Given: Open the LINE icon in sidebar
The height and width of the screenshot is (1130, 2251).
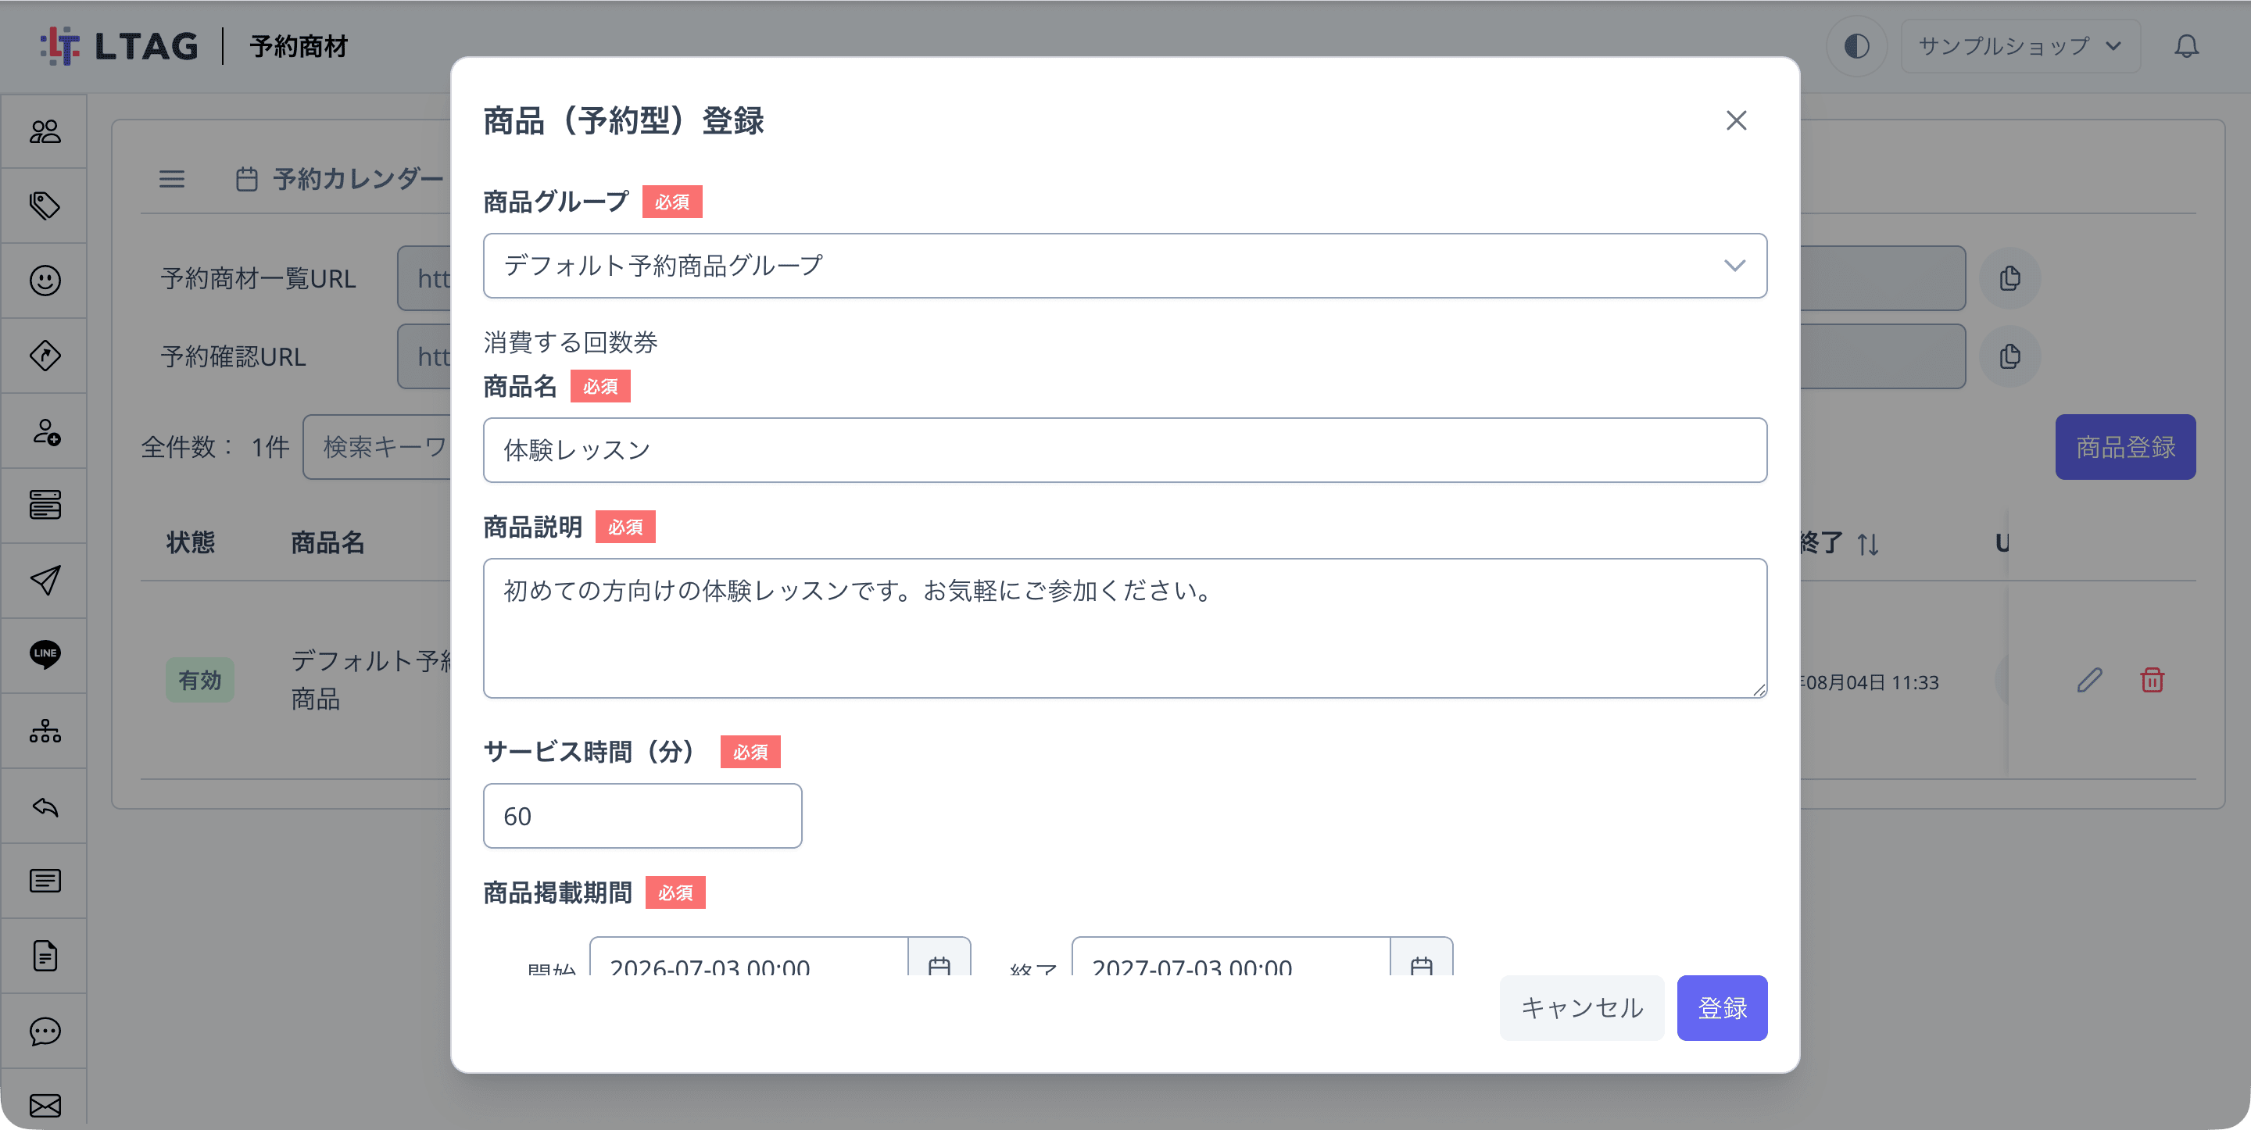Looking at the screenshot, I should pos(45,655).
